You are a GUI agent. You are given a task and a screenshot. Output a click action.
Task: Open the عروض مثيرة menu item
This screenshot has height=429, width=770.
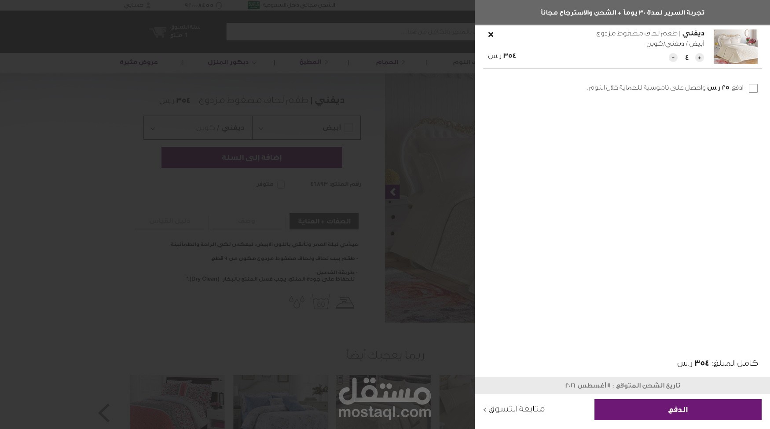point(139,62)
